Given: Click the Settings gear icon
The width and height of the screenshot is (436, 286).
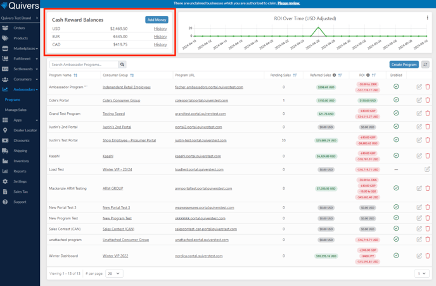Looking at the screenshot, I should (x=5, y=181).
